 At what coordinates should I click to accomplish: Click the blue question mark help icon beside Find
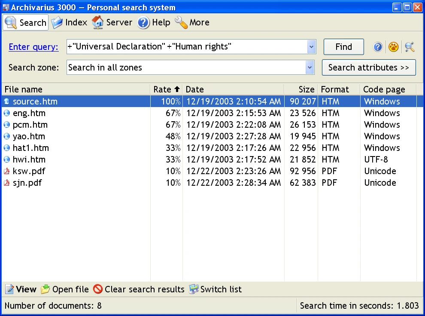377,47
